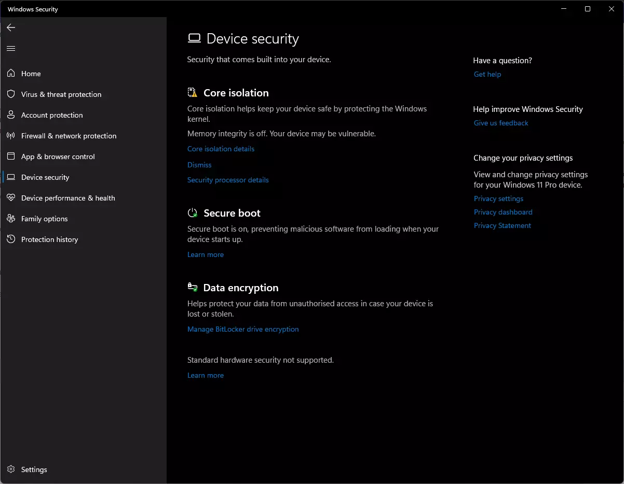Open the Privacy dashboard link
The height and width of the screenshot is (484, 624).
[x=503, y=212]
